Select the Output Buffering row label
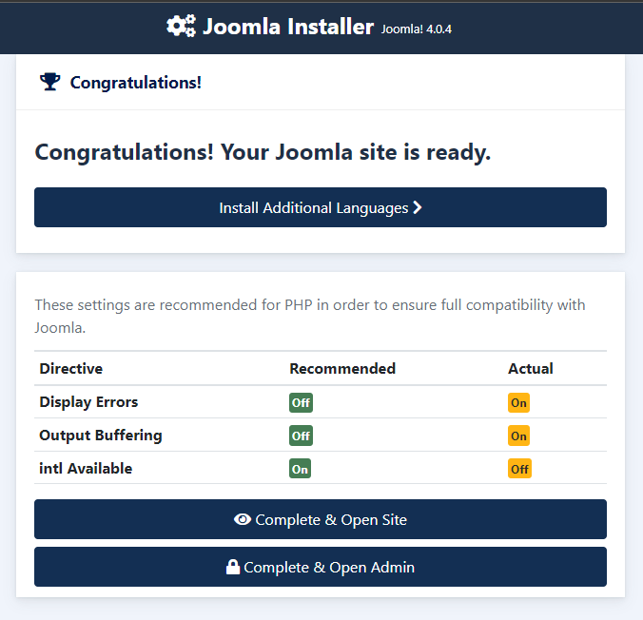 pos(101,436)
